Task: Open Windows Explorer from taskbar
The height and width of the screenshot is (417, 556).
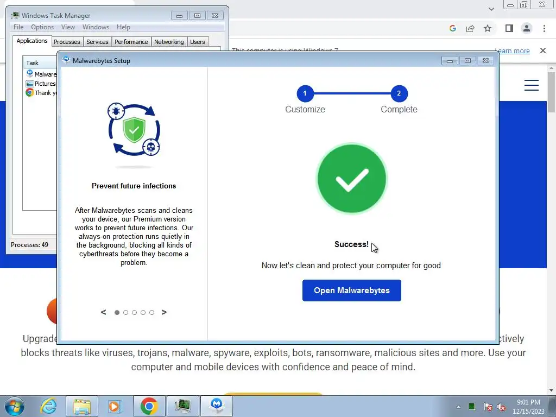Action: pos(82,406)
